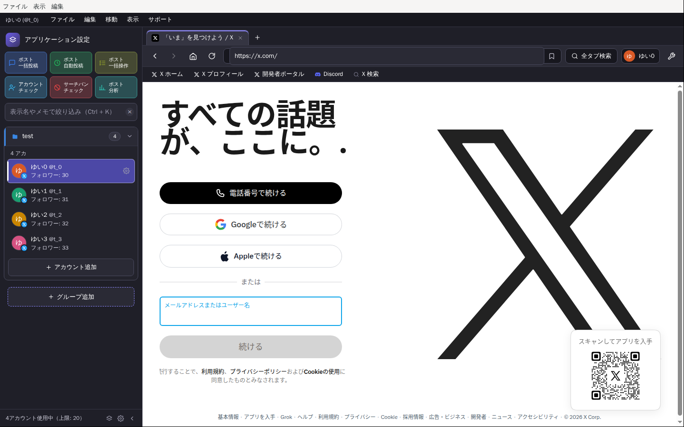Collapse the test group chevron

click(x=130, y=136)
